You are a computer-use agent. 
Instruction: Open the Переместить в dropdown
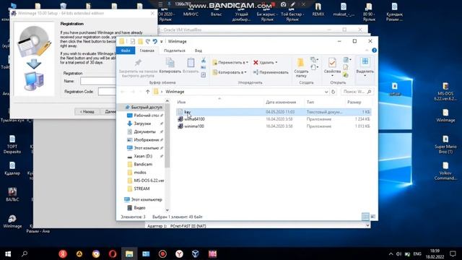click(x=230, y=63)
